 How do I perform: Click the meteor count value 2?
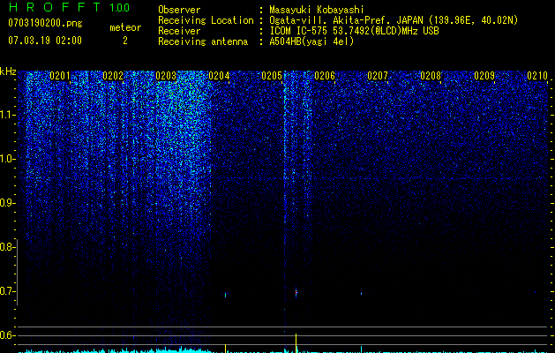tap(125, 41)
